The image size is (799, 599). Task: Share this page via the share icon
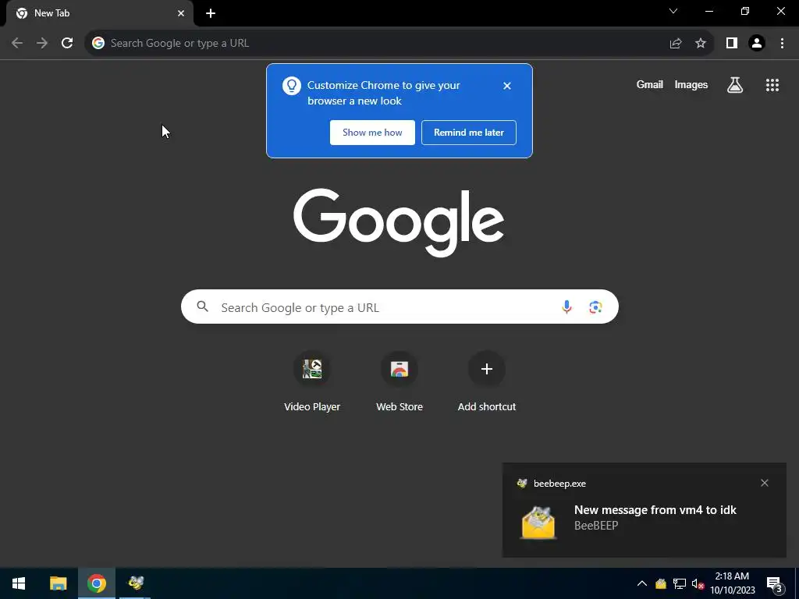[676, 44]
